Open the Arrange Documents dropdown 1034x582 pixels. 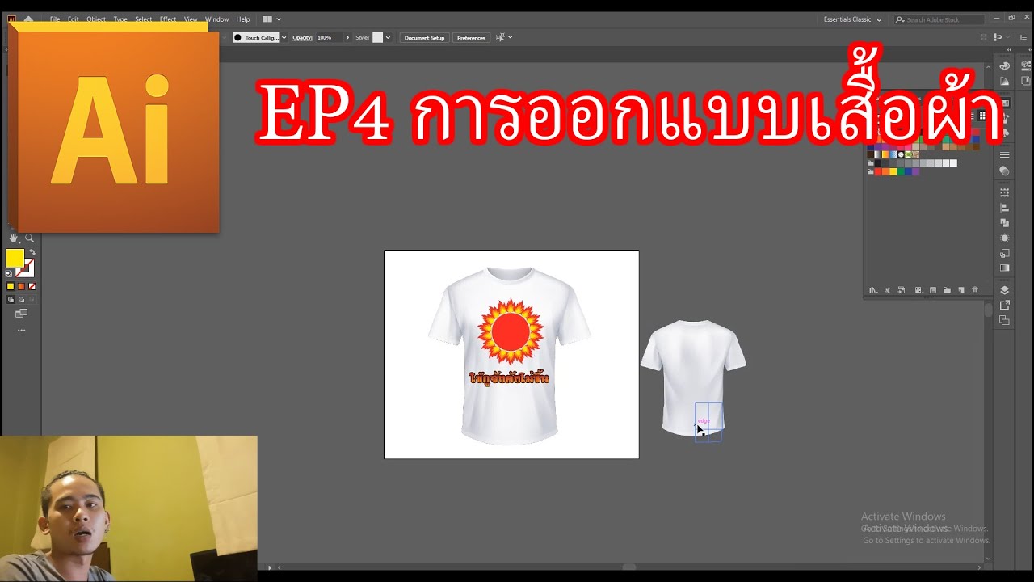point(272,19)
